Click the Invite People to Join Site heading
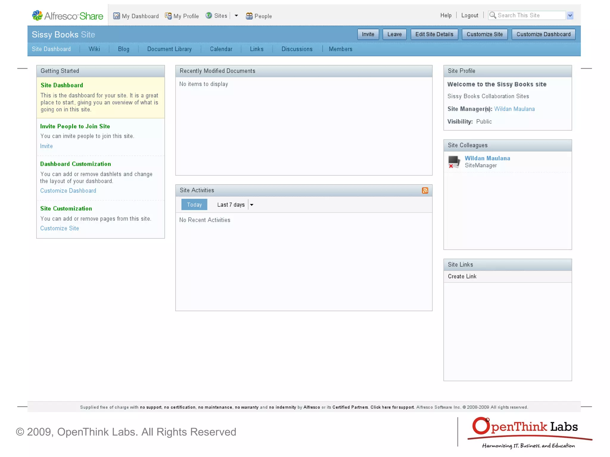 75,127
